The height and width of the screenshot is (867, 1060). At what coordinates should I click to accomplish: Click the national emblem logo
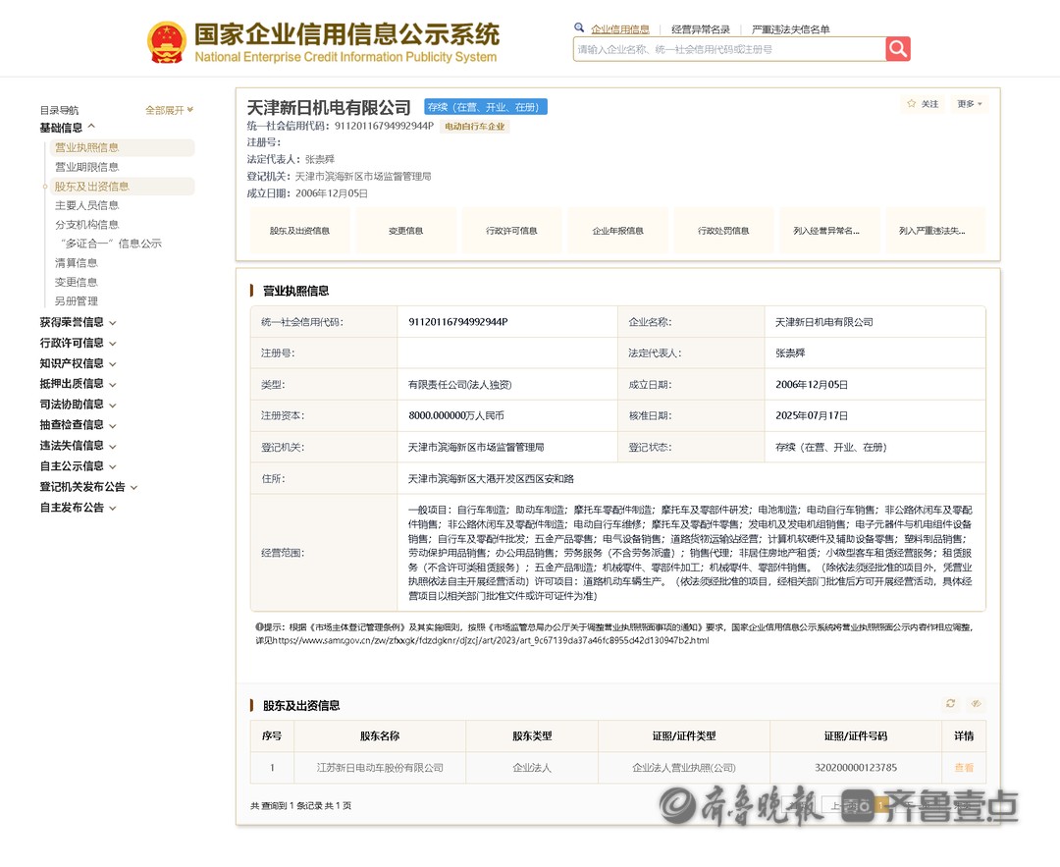(166, 42)
